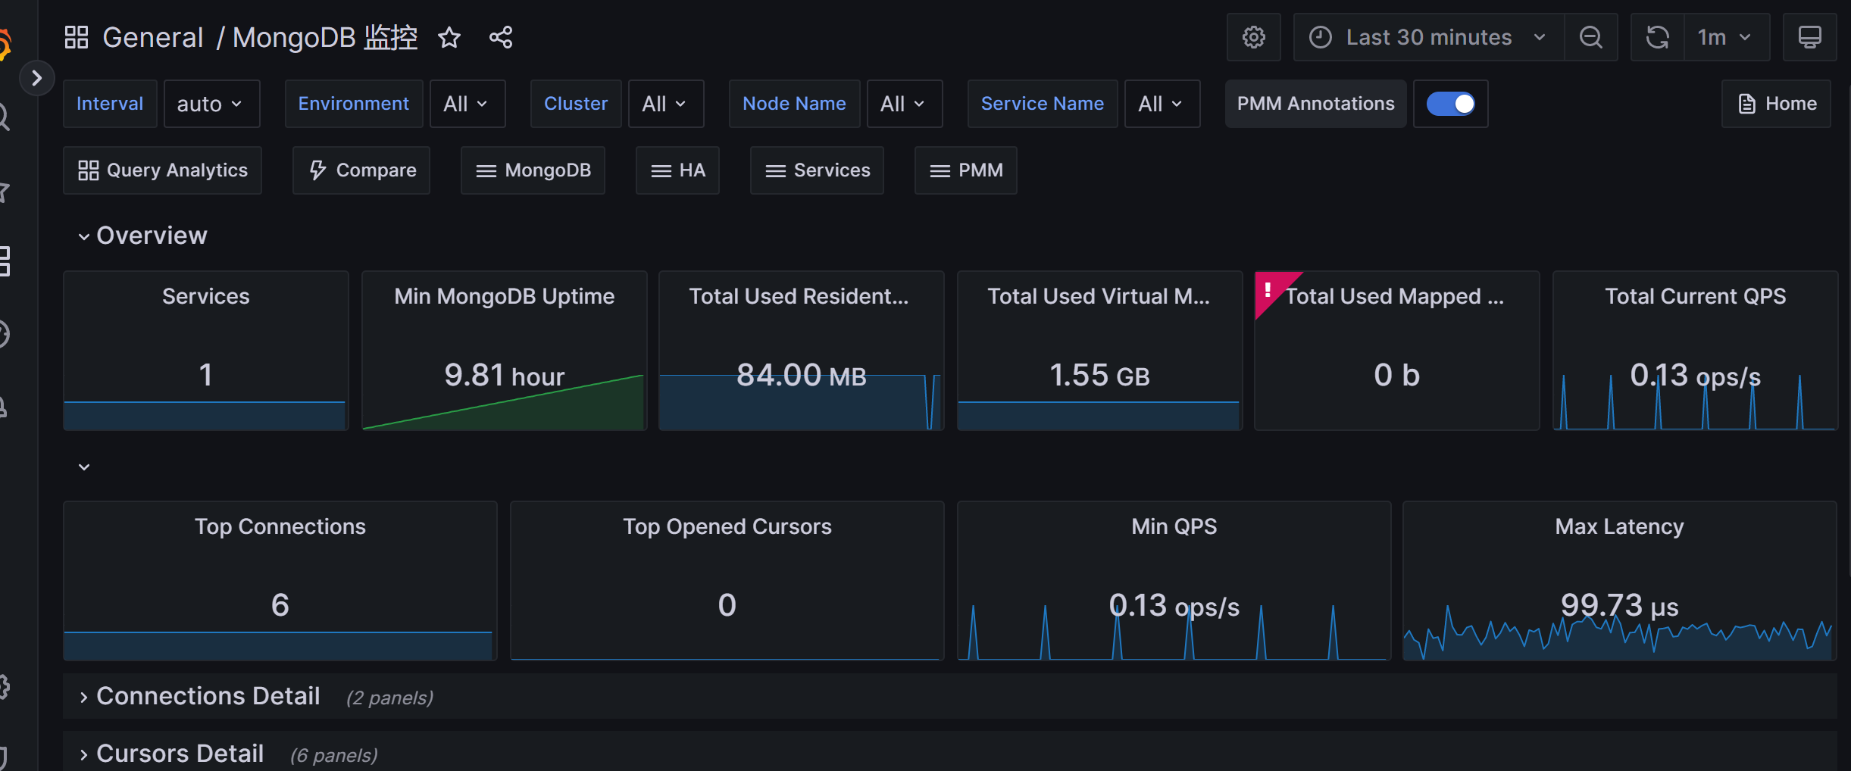Click the PMM Annotations label
Screen dimensions: 1851x771
pos(1316,104)
